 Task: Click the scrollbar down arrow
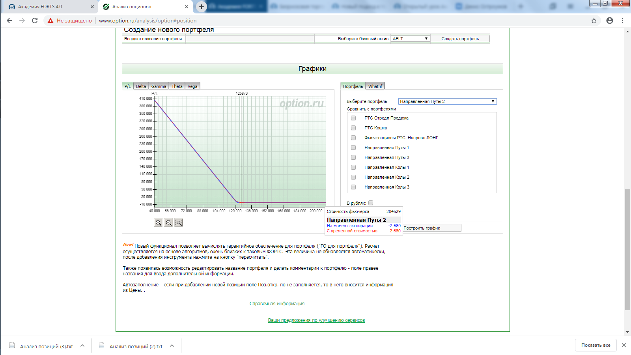627,333
